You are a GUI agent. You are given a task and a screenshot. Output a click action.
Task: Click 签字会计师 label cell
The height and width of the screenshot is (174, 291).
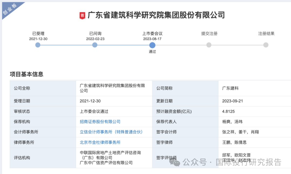[185, 132]
